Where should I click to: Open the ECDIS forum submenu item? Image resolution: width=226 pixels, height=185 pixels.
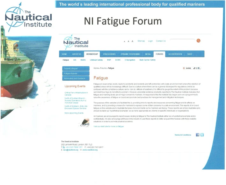pyautogui.click(x=118, y=60)
